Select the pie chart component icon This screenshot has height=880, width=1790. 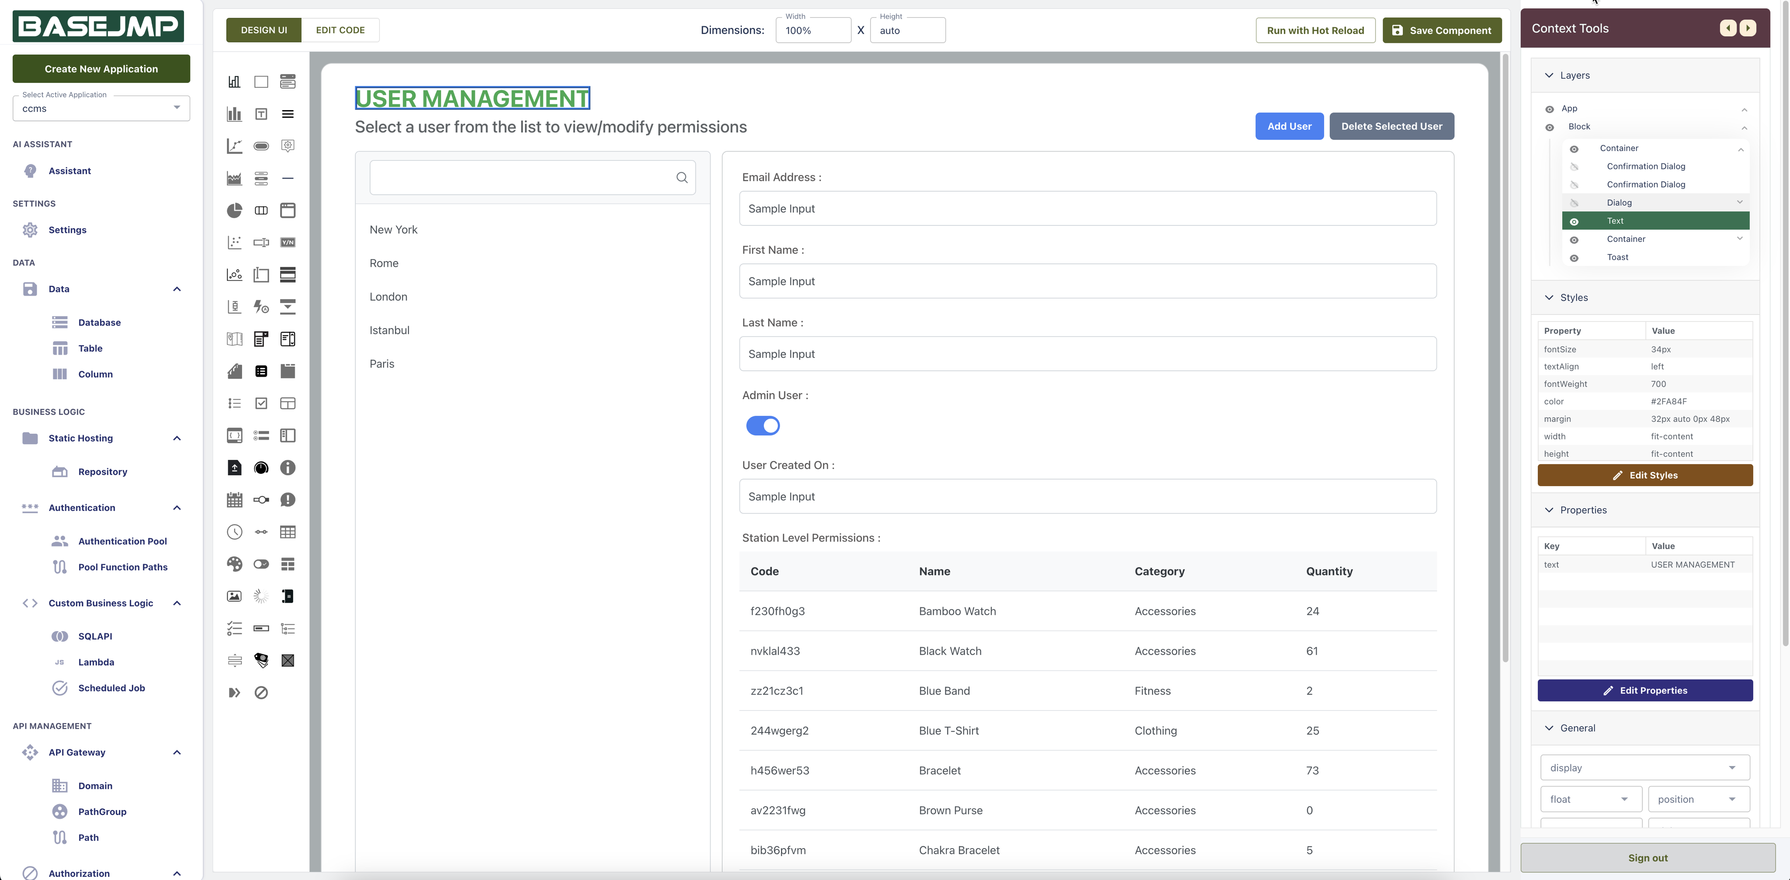(234, 211)
